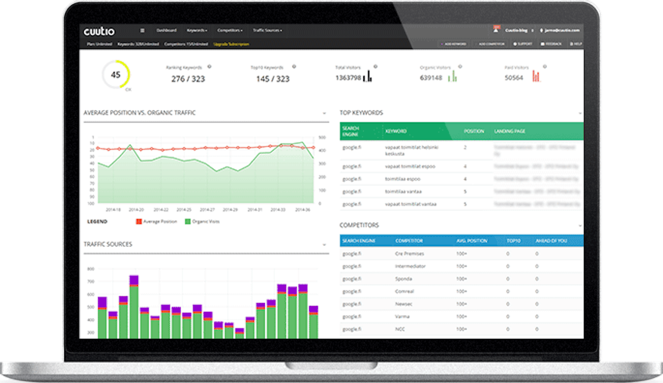Click the '2014-18' x-axis label

113,210
